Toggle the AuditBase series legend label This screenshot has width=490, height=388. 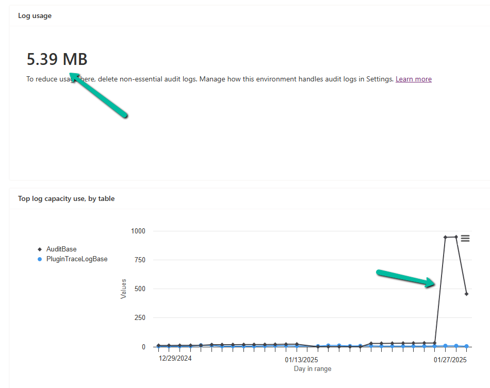pos(61,249)
